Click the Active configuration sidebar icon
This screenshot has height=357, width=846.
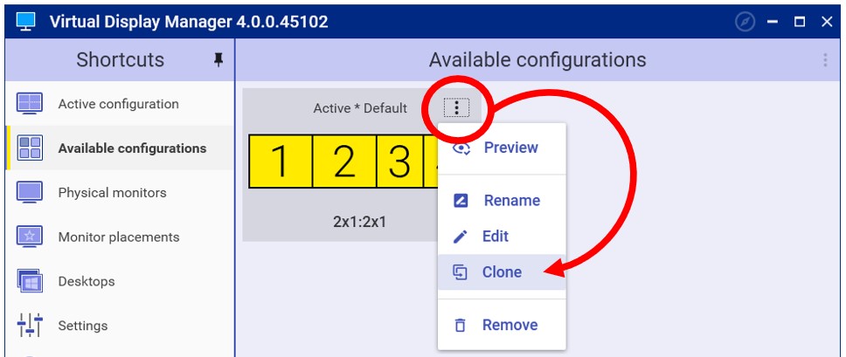pyautogui.click(x=30, y=103)
